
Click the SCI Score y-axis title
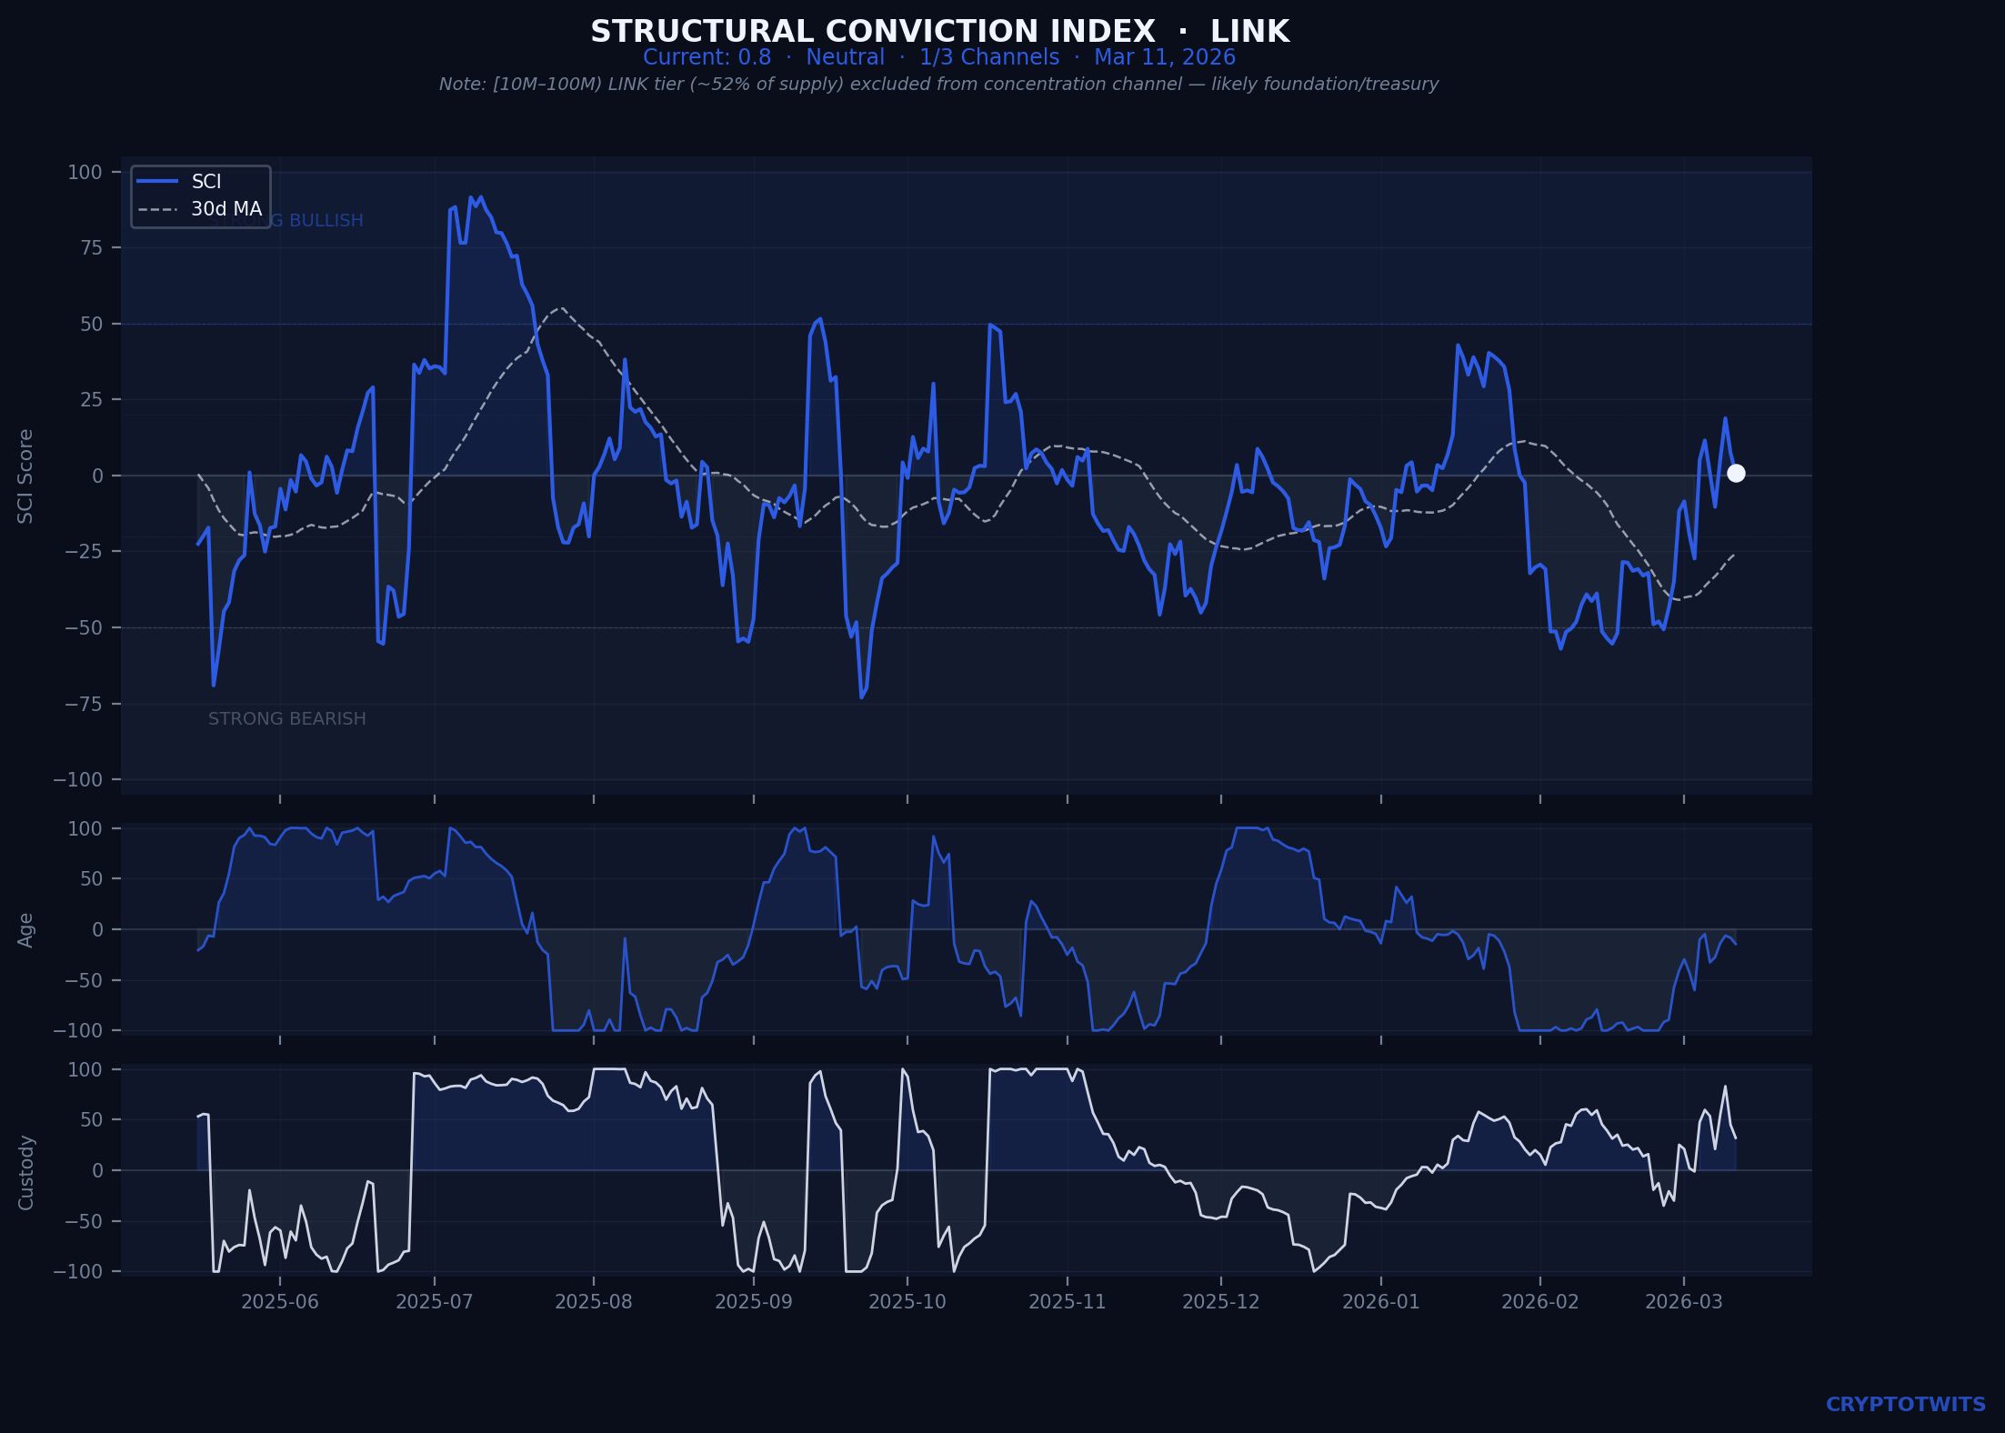25,476
